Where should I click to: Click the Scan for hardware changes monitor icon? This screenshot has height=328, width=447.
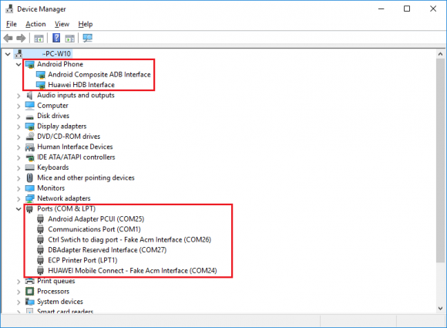88,38
